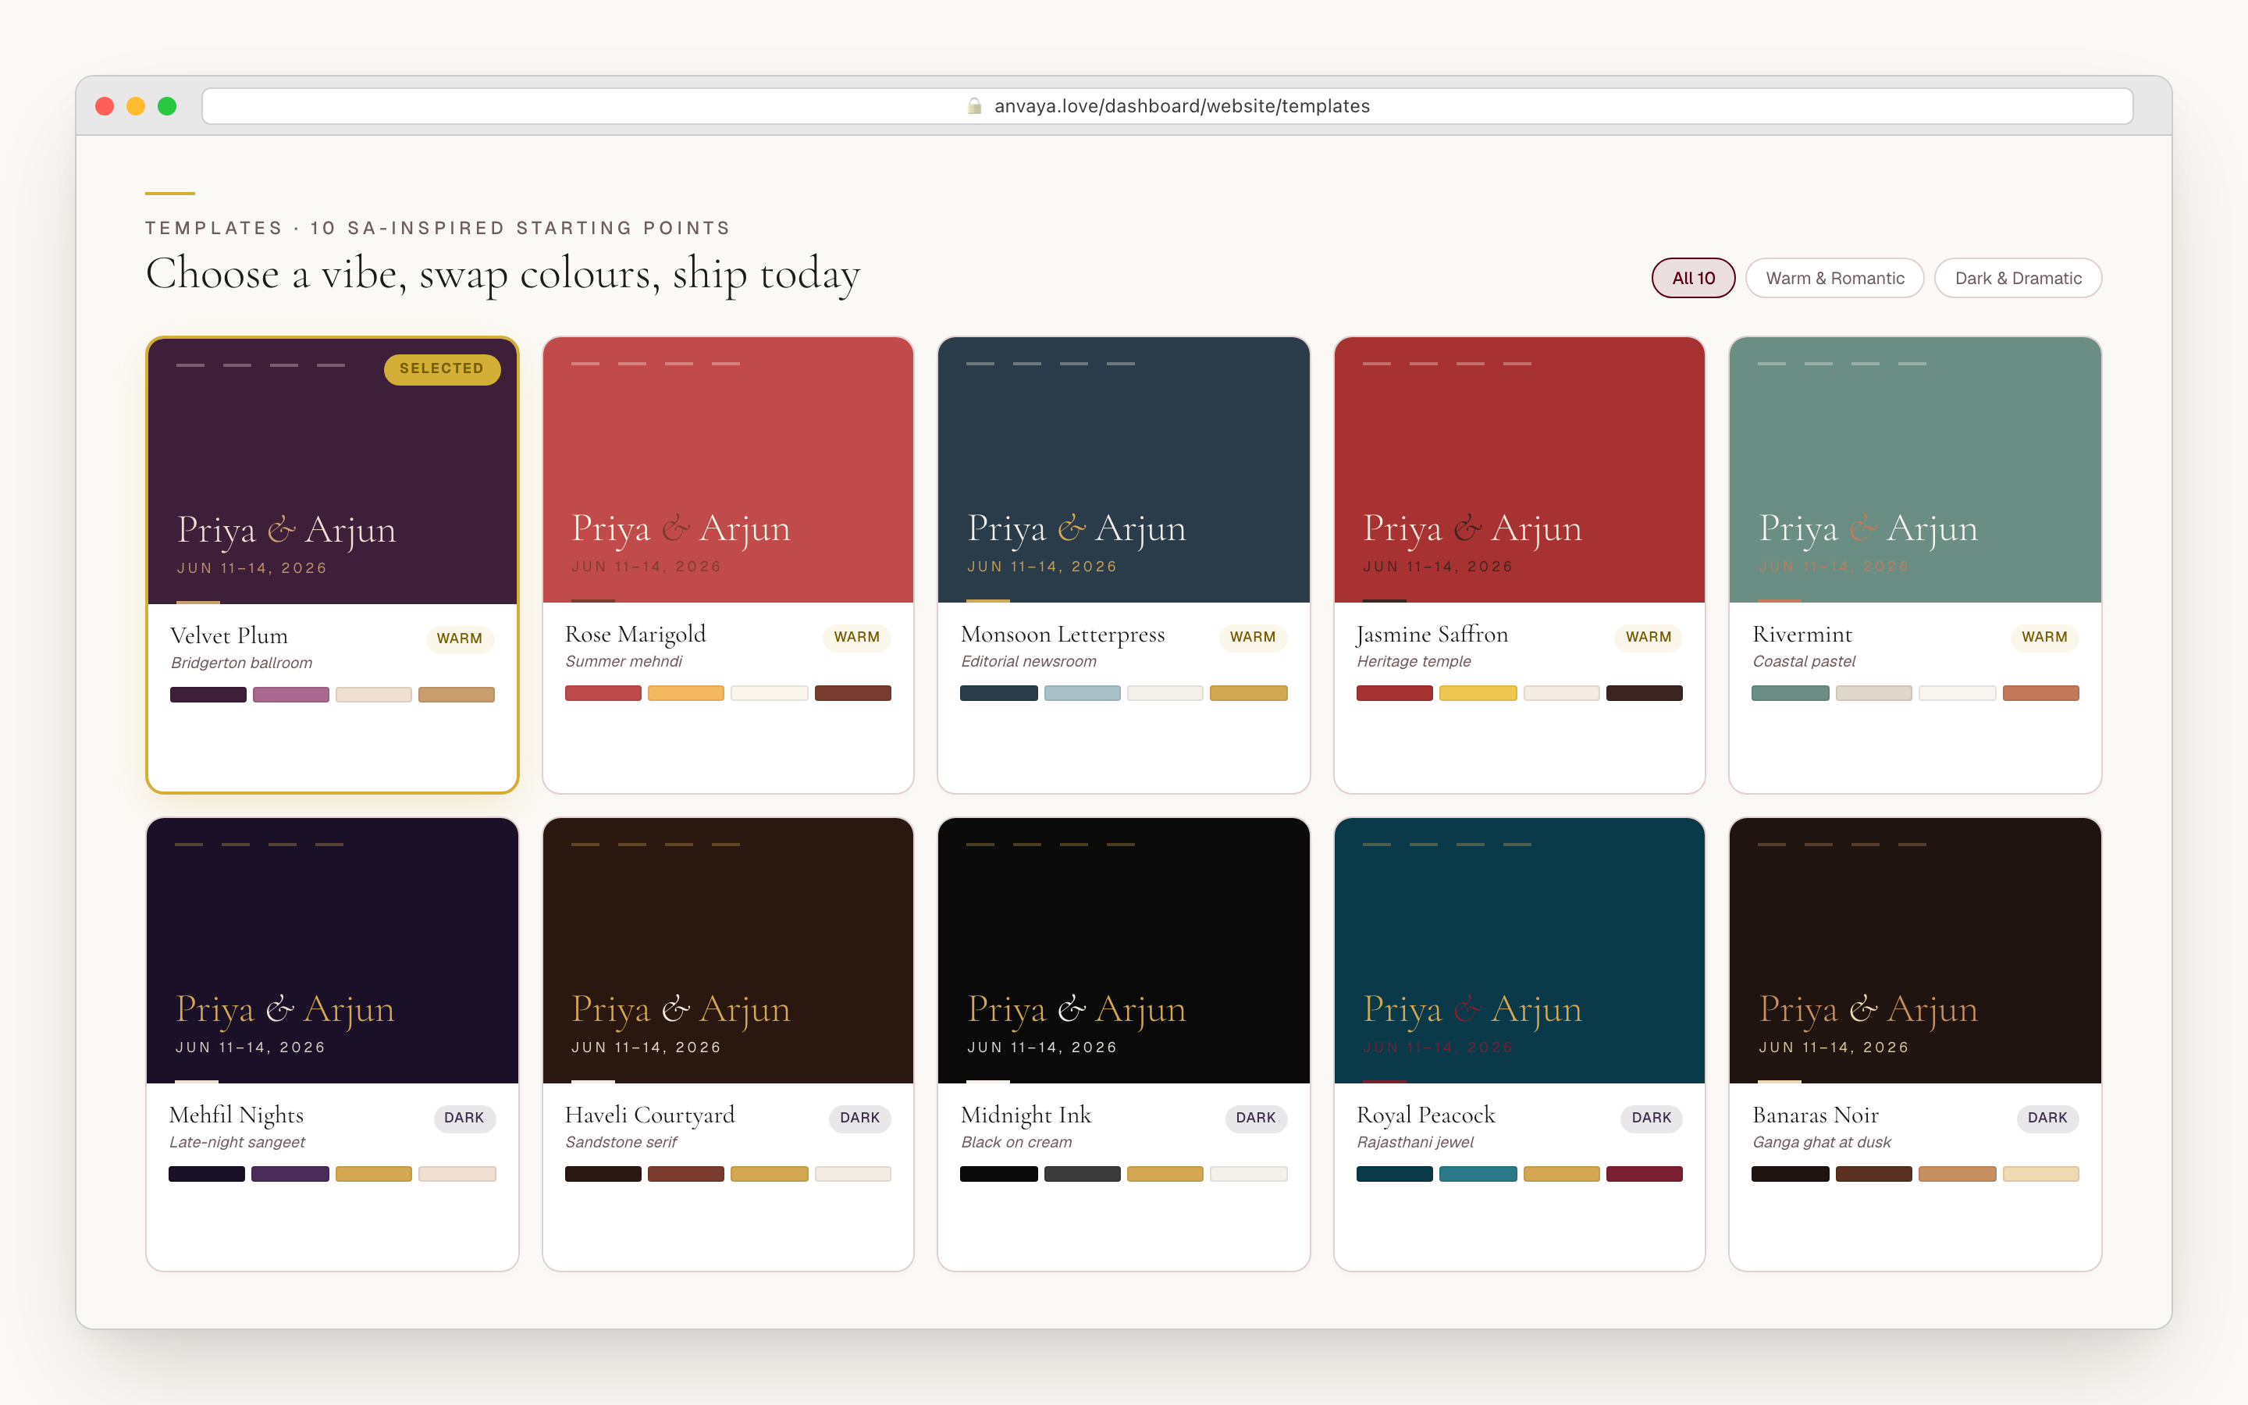Image resolution: width=2248 pixels, height=1405 pixels.
Task: Pick Jasmine Saffron's crimson swatch
Action: pyautogui.click(x=1394, y=693)
